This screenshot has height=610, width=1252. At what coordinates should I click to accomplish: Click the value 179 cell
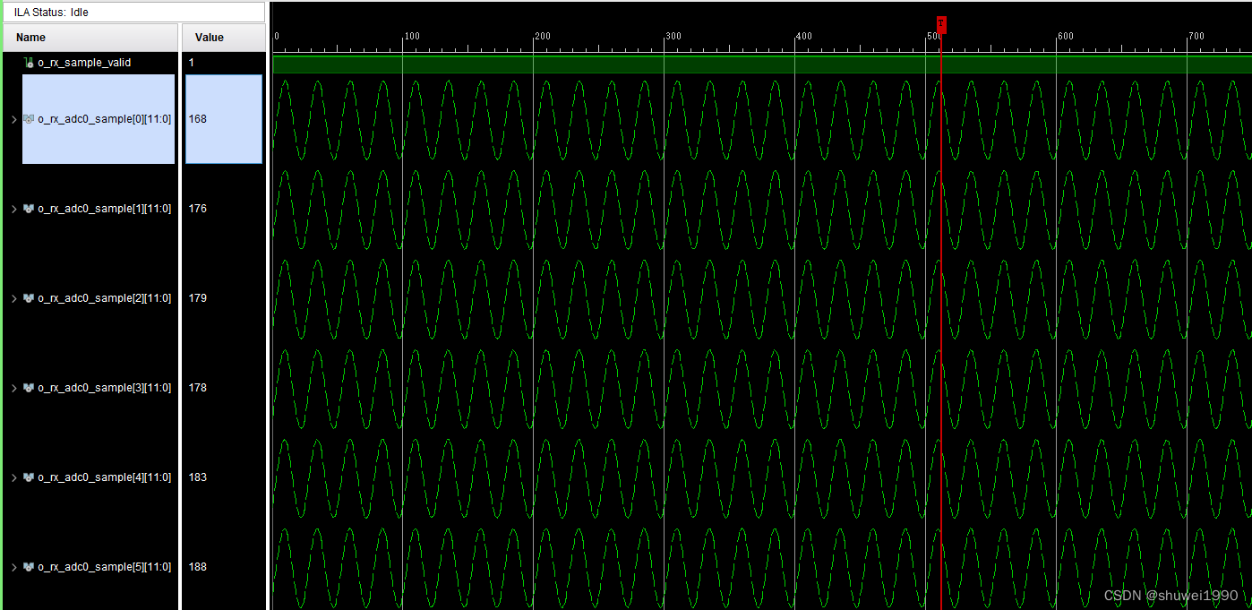click(198, 298)
